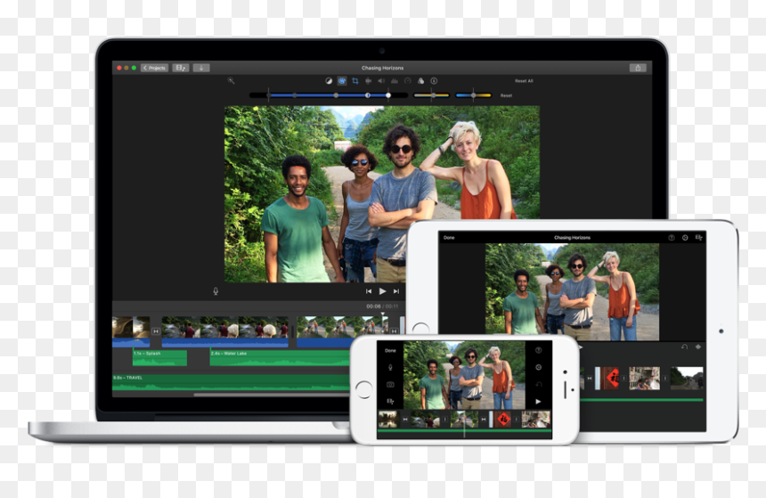Click the saturation multicolor slider
Image resolution: width=766 pixels, height=498 pixels.
click(431, 95)
